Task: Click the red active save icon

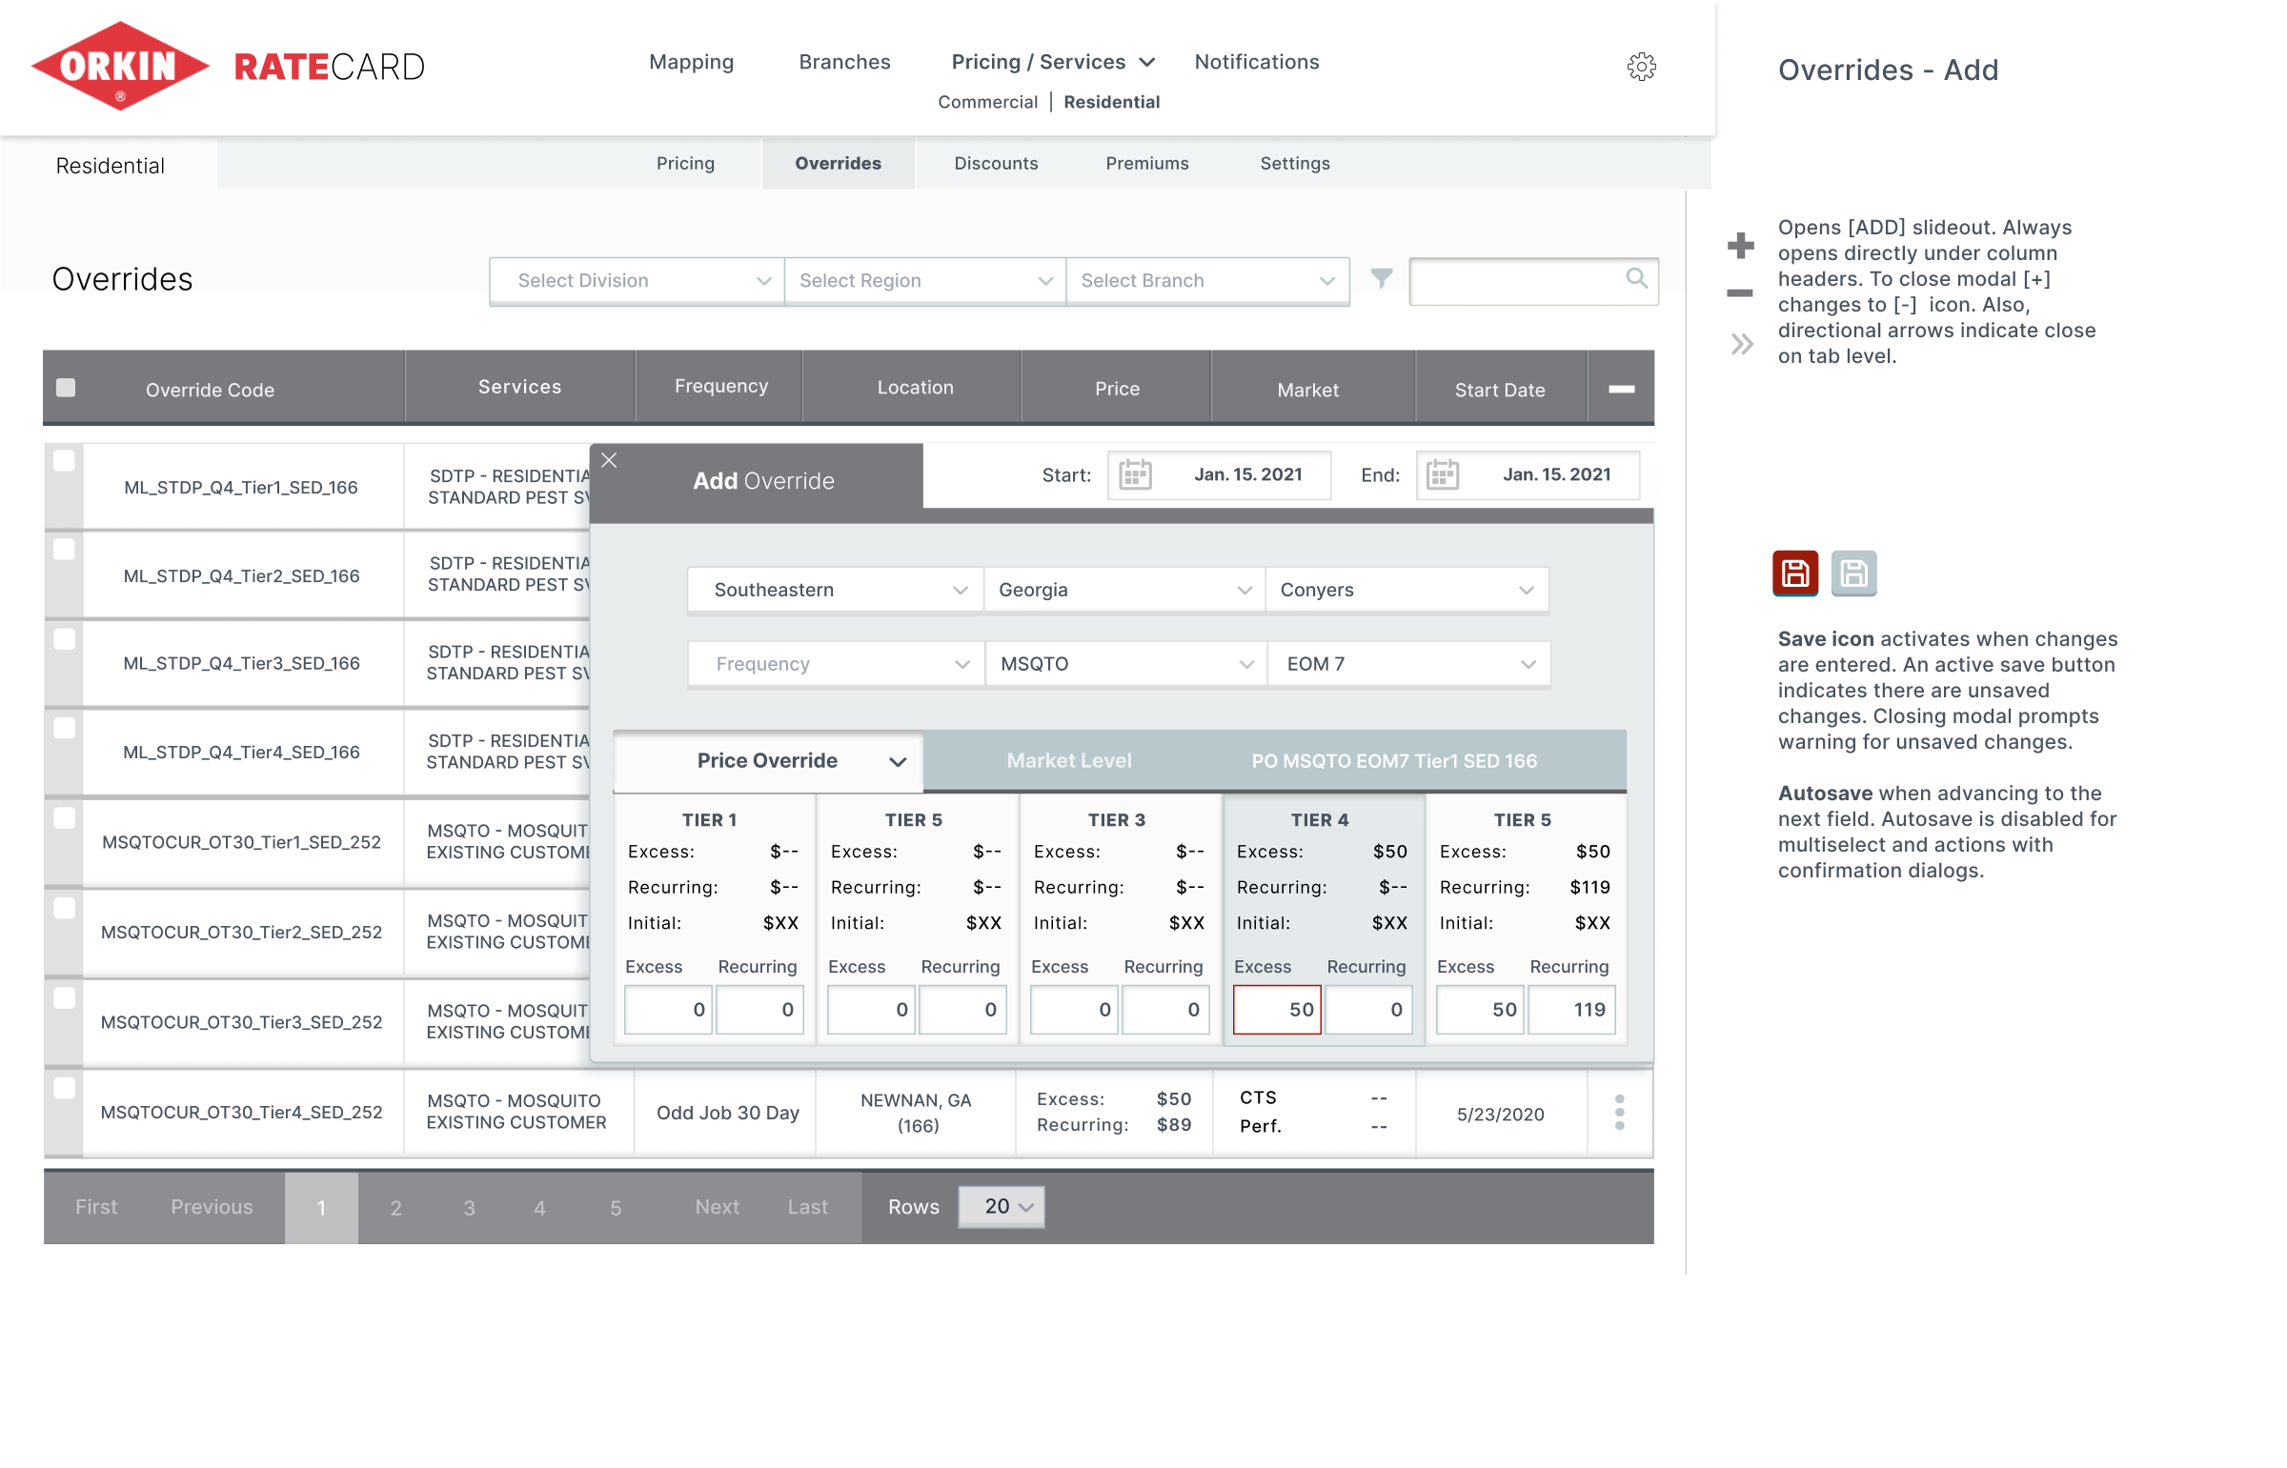Action: tap(1794, 573)
